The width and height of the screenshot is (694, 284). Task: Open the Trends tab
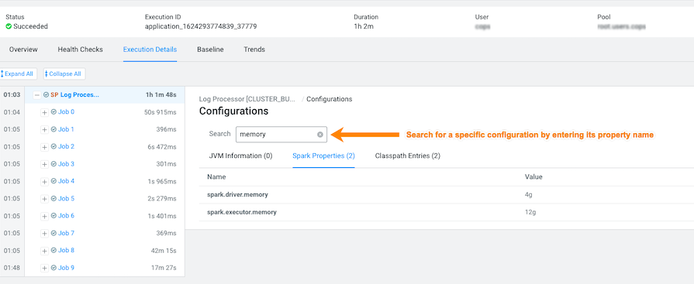pos(254,50)
